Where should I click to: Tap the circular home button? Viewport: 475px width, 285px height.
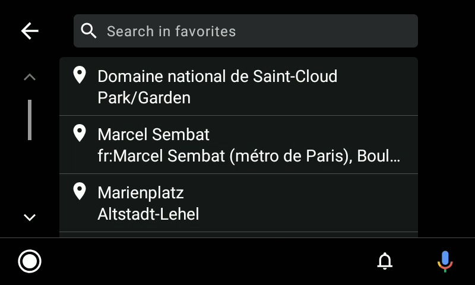click(30, 261)
